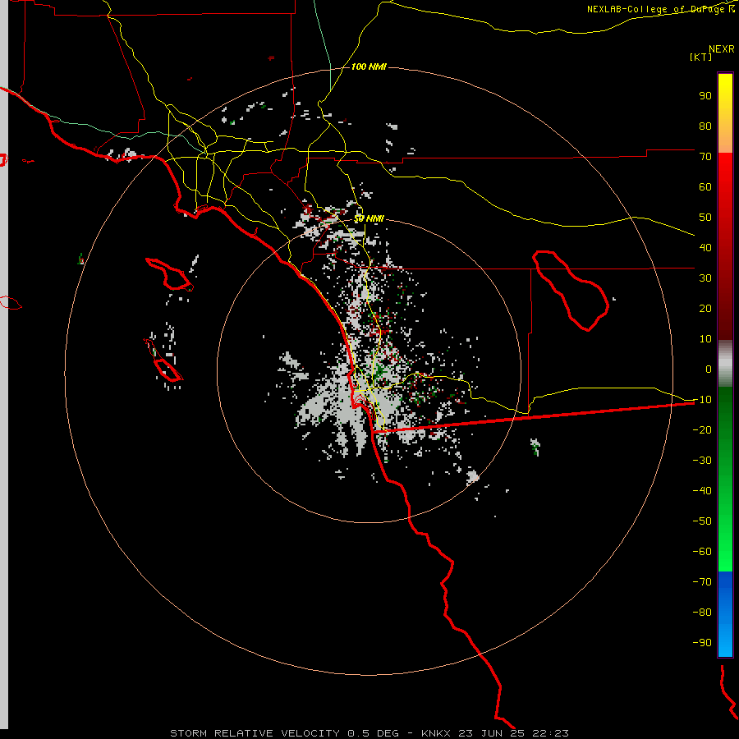Screen dimensions: 739x739
Task: Click the 80 value on the velocity scale
Action: pos(705,126)
